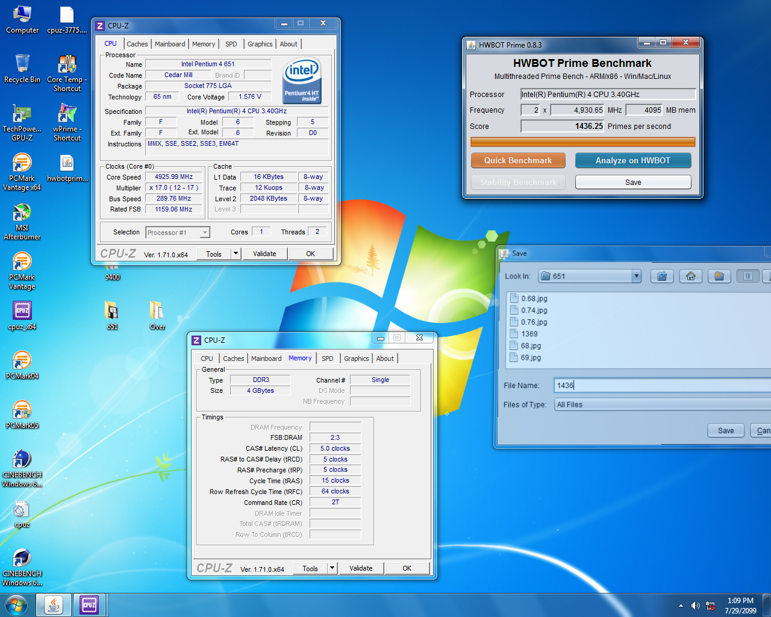Open the 651 folder on the desktop

pos(112,316)
